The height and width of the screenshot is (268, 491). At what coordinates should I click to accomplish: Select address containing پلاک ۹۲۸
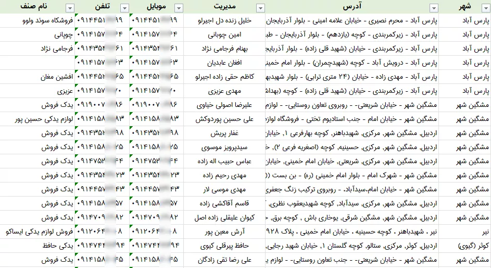pyautogui.click(x=352, y=232)
